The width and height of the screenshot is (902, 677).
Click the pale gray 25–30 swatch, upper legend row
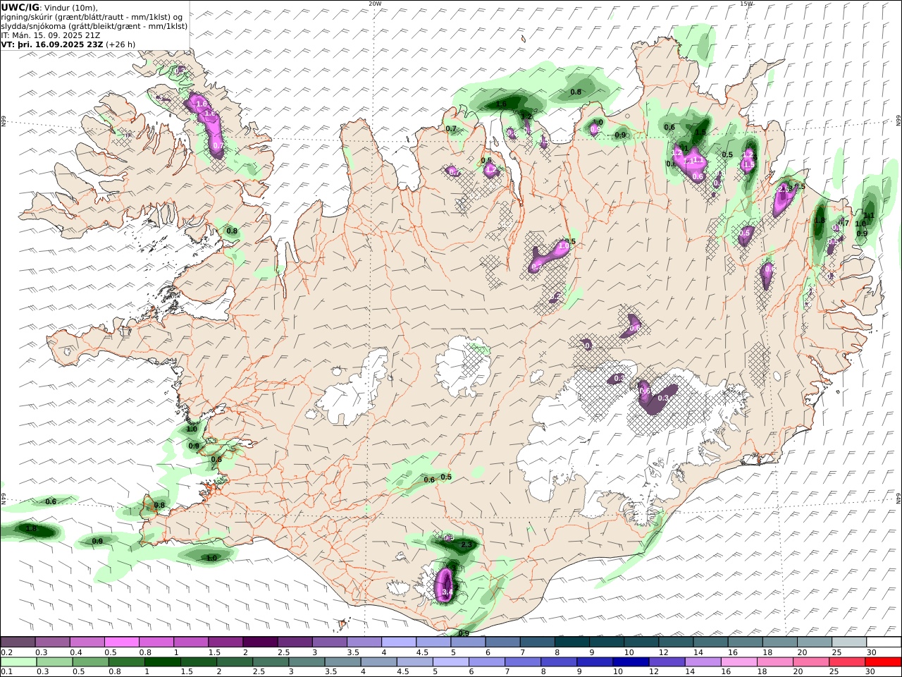[848, 642]
